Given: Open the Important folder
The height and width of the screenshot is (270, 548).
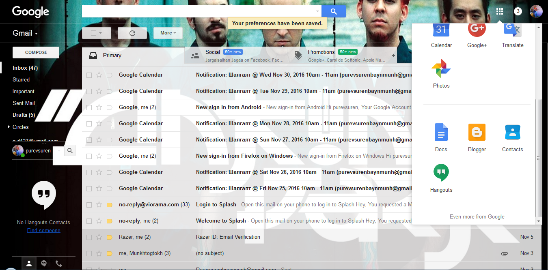Looking at the screenshot, I should click(24, 92).
